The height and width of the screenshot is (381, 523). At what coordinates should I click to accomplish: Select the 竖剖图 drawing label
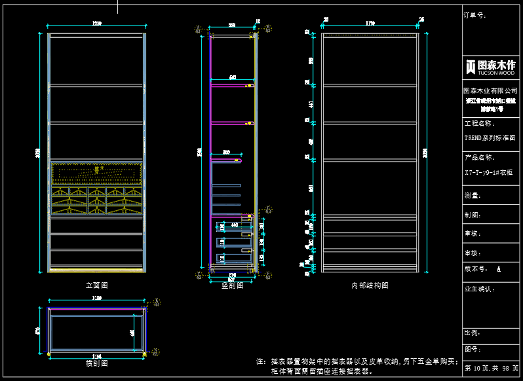[x=233, y=285]
